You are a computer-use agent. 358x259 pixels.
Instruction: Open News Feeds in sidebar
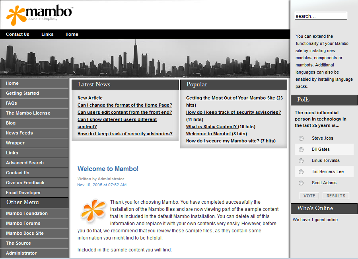[34, 133]
